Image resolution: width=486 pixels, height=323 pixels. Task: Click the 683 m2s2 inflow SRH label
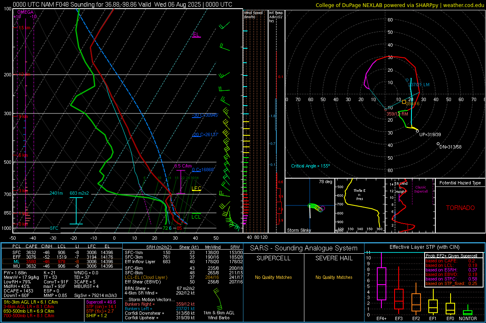point(79,193)
